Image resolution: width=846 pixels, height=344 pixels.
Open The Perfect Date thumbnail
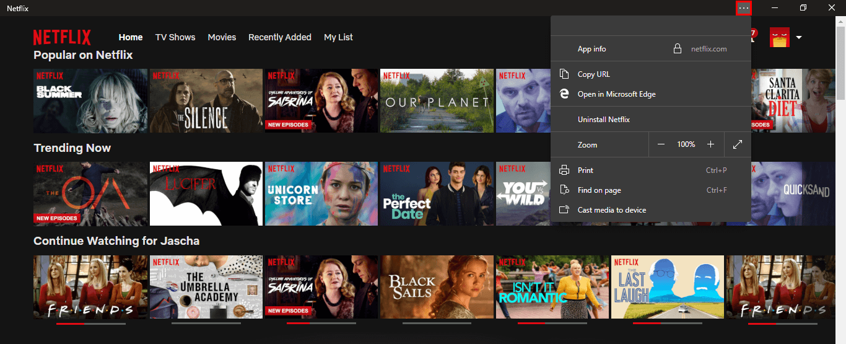pyautogui.click(x=437, y=194)
